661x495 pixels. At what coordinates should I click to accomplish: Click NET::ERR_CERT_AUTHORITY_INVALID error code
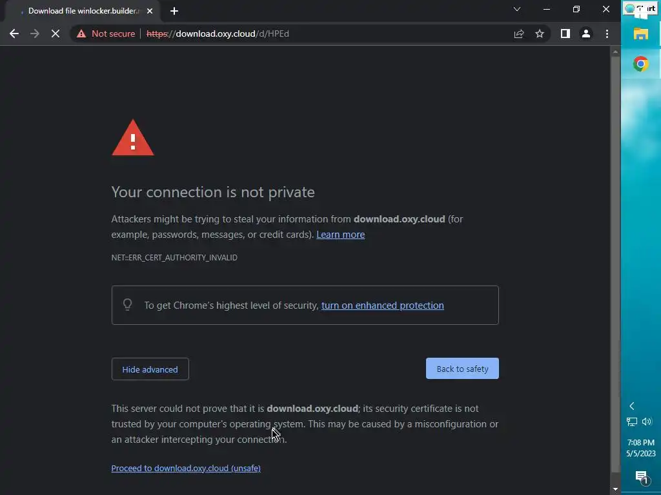174,258
